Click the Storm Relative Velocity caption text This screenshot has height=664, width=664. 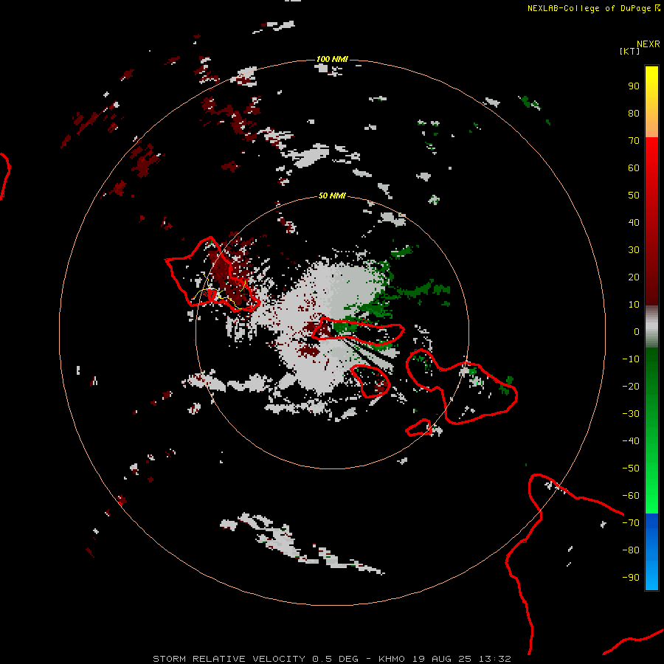pyautogui.click(x=332, y=659)
